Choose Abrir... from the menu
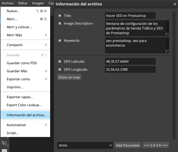 pyautogui.click(x=25, y=19)
